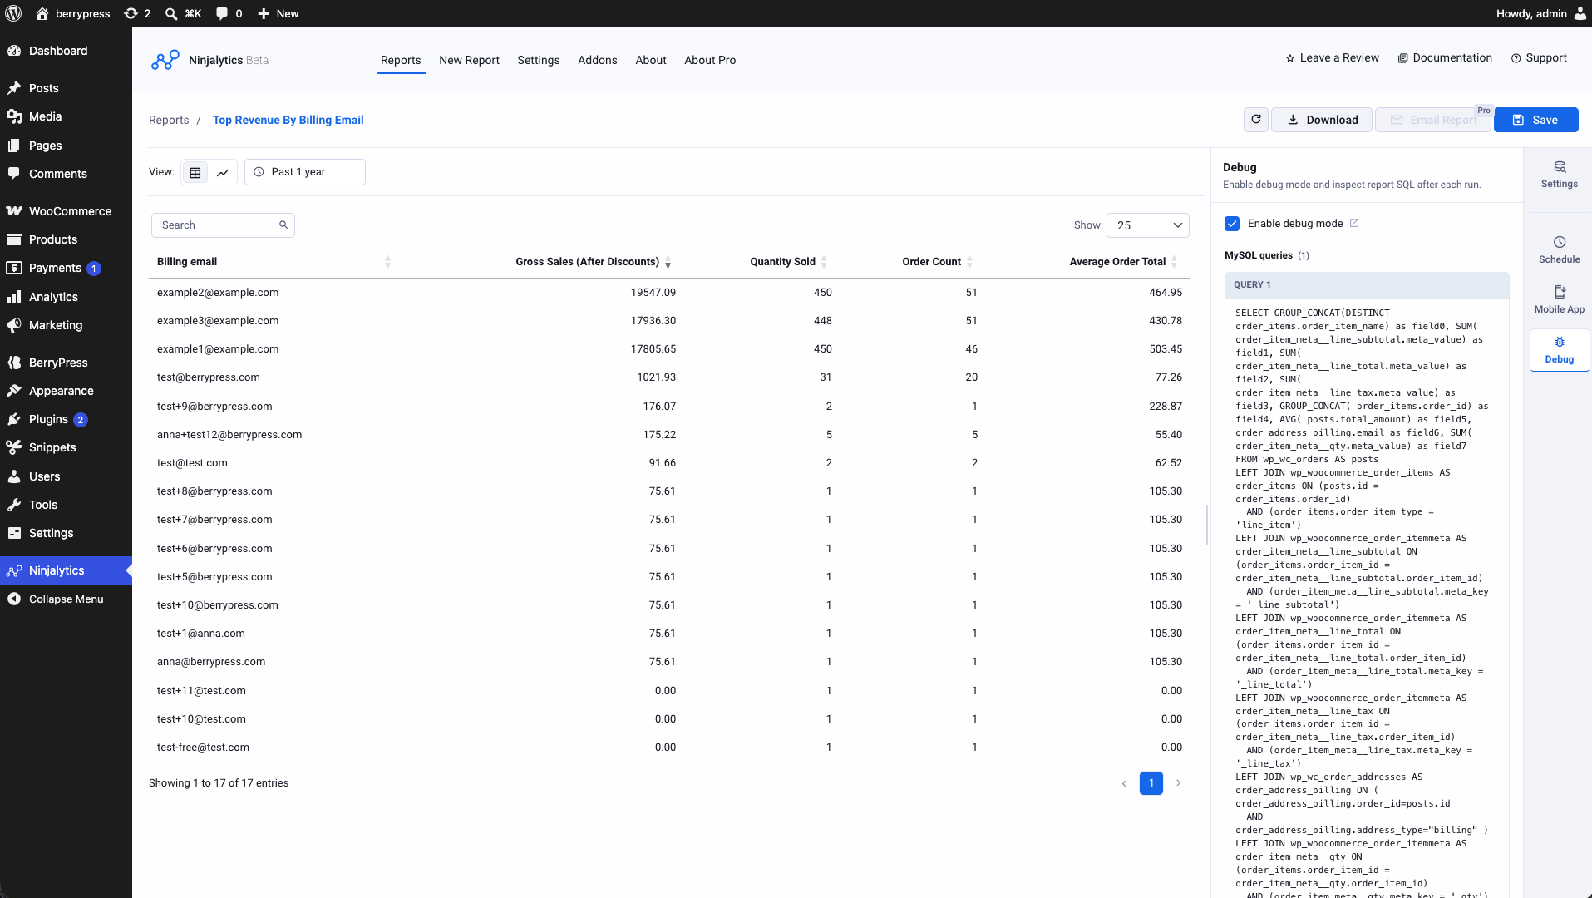The height and width of the screenshot is (898, 1592).
Task: Open Settings side panel icon
Action: click(x=1560, y=175)
